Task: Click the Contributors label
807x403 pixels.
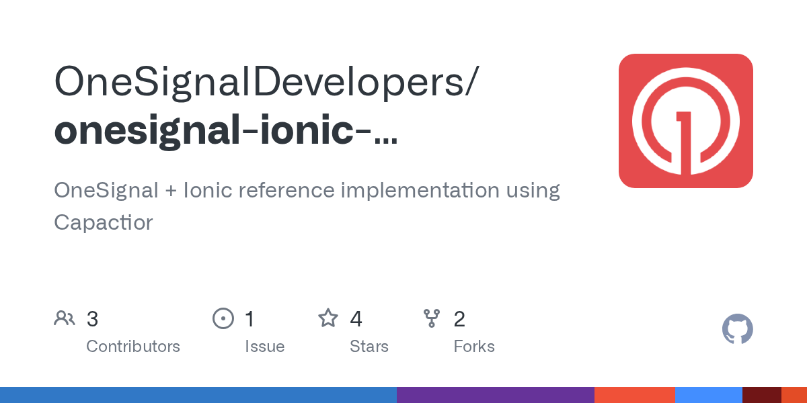Action: (133, 347)
